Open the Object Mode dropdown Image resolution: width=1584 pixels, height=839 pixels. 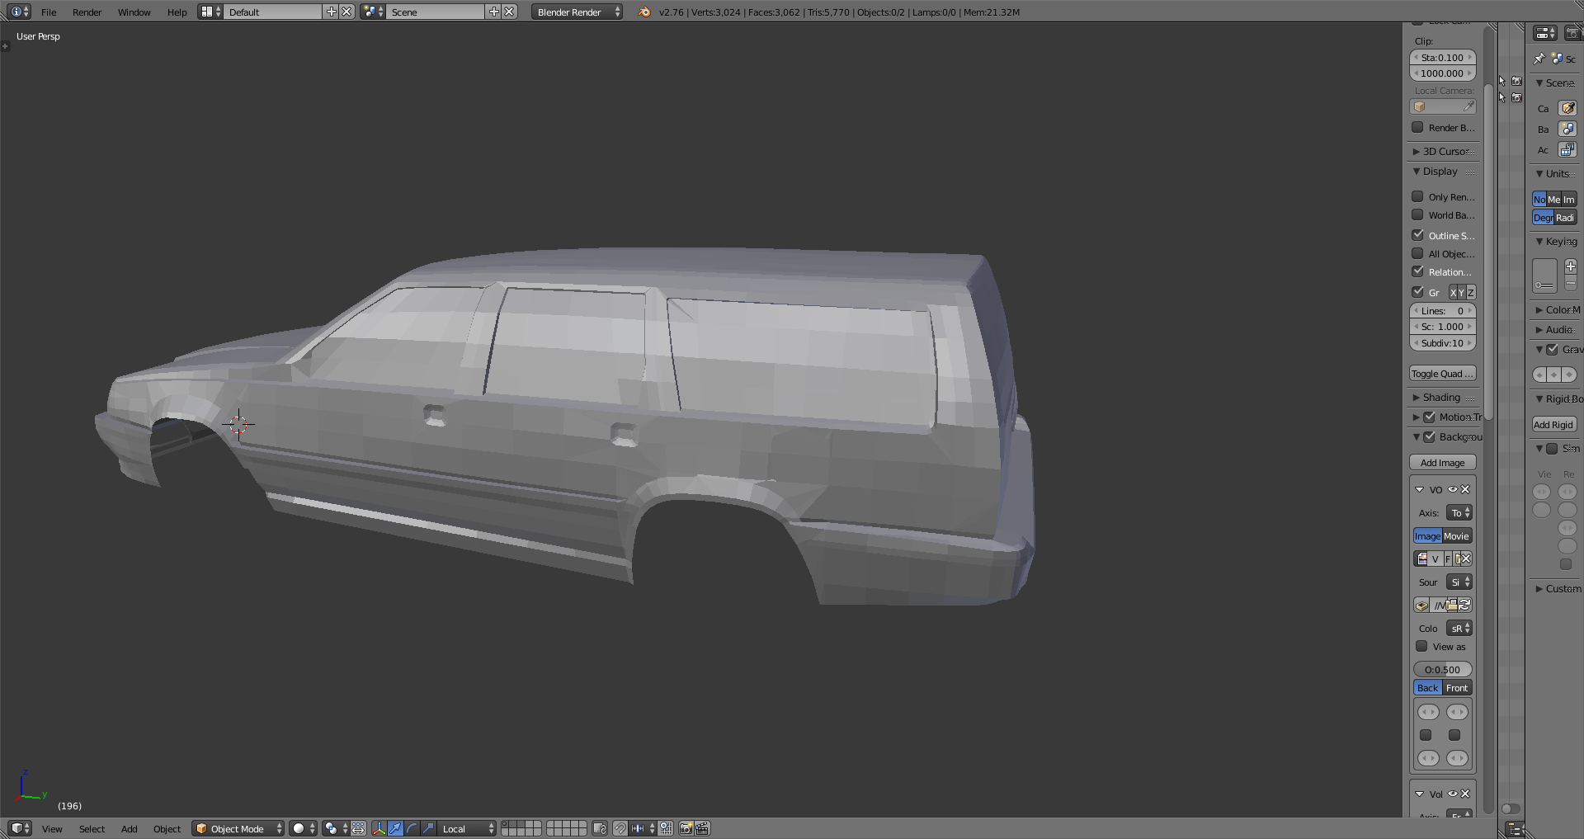click(238, 828)
